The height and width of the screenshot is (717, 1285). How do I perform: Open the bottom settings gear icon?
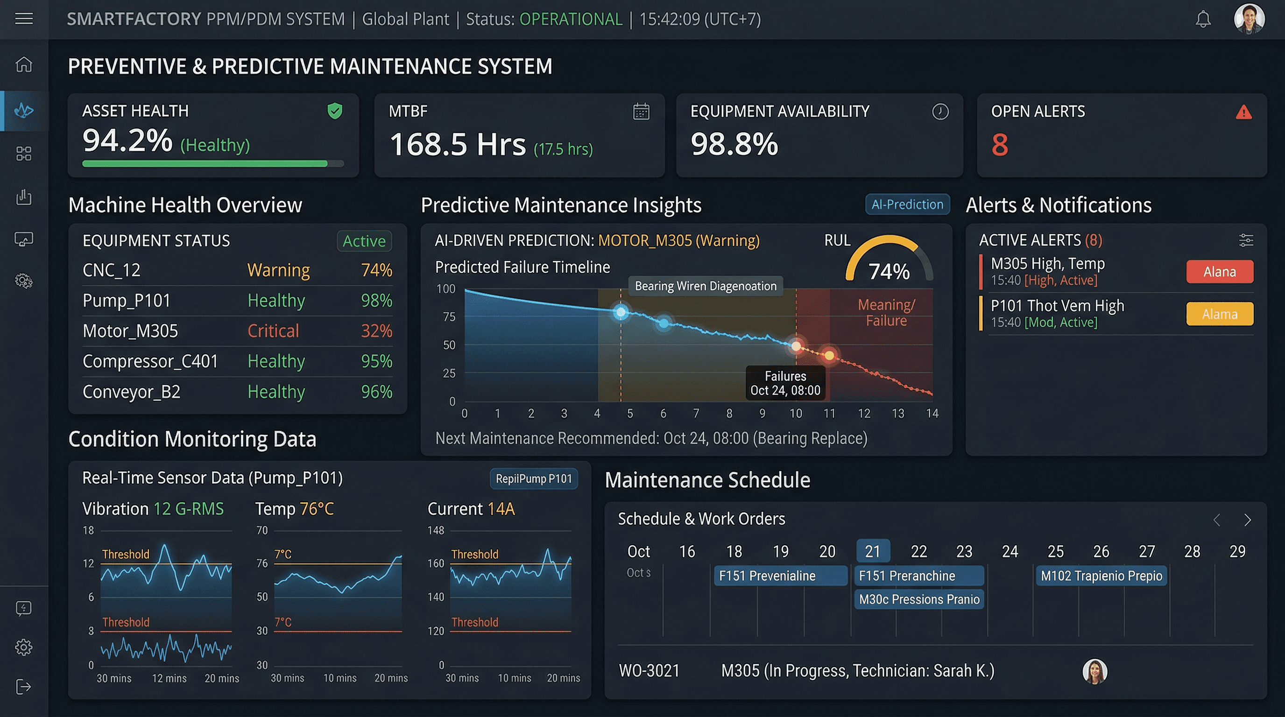coord(23,647)
